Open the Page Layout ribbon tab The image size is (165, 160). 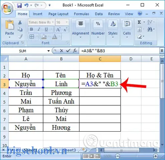pos(58,14)
